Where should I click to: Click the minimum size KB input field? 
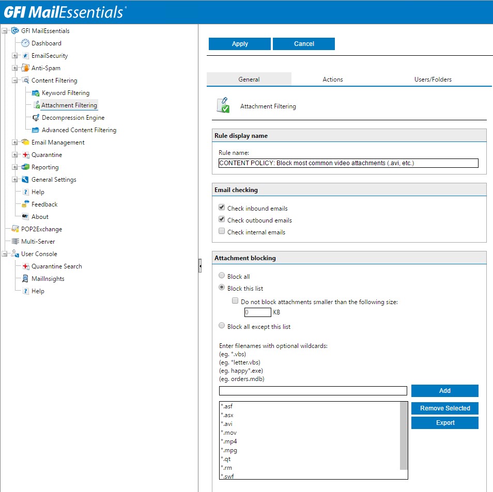(x=257, y=312)
